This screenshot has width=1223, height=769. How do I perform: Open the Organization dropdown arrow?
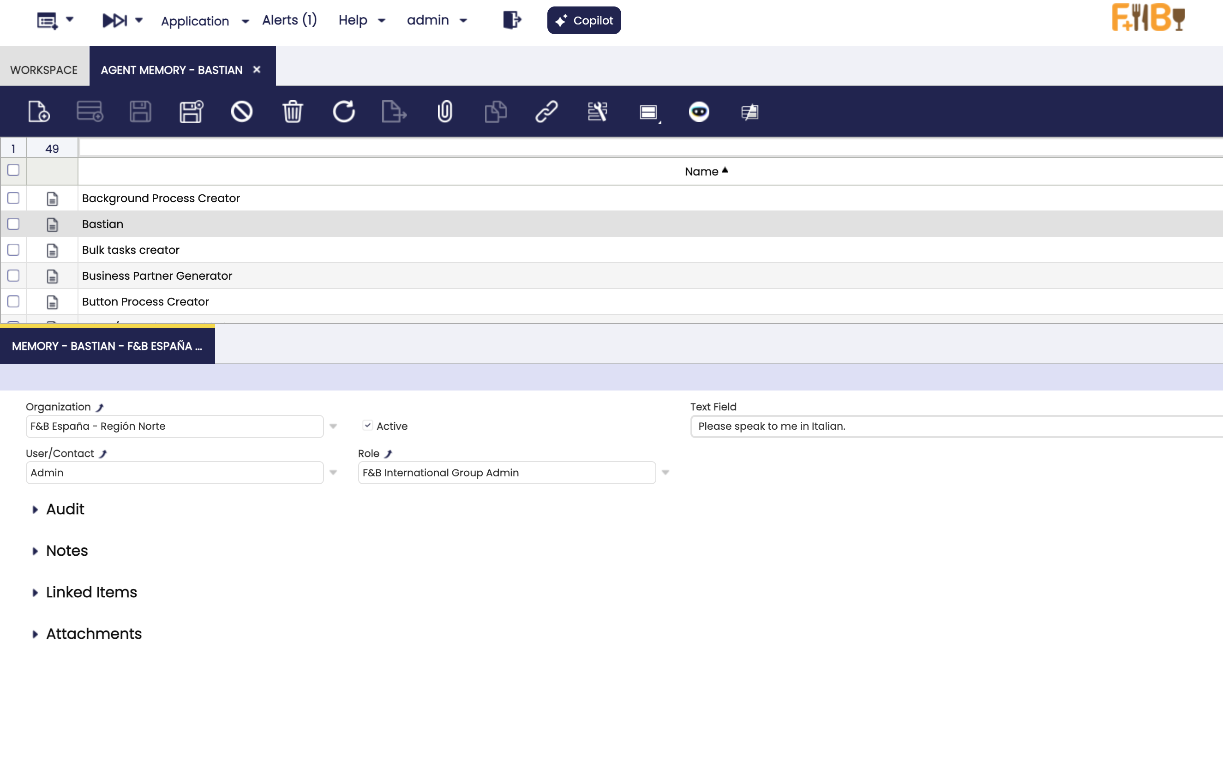click(x=333, y=426)
